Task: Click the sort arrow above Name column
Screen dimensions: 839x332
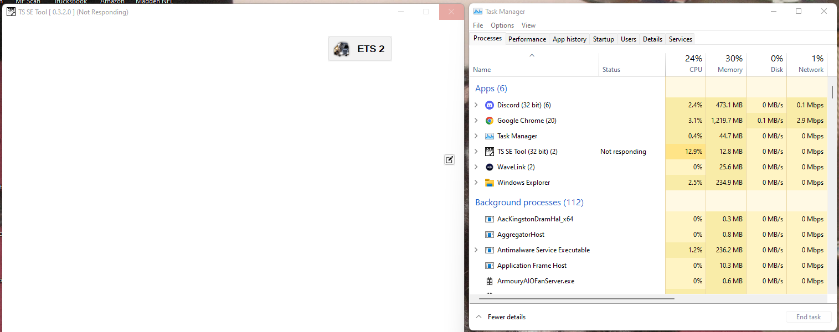Action: point(532,55)
